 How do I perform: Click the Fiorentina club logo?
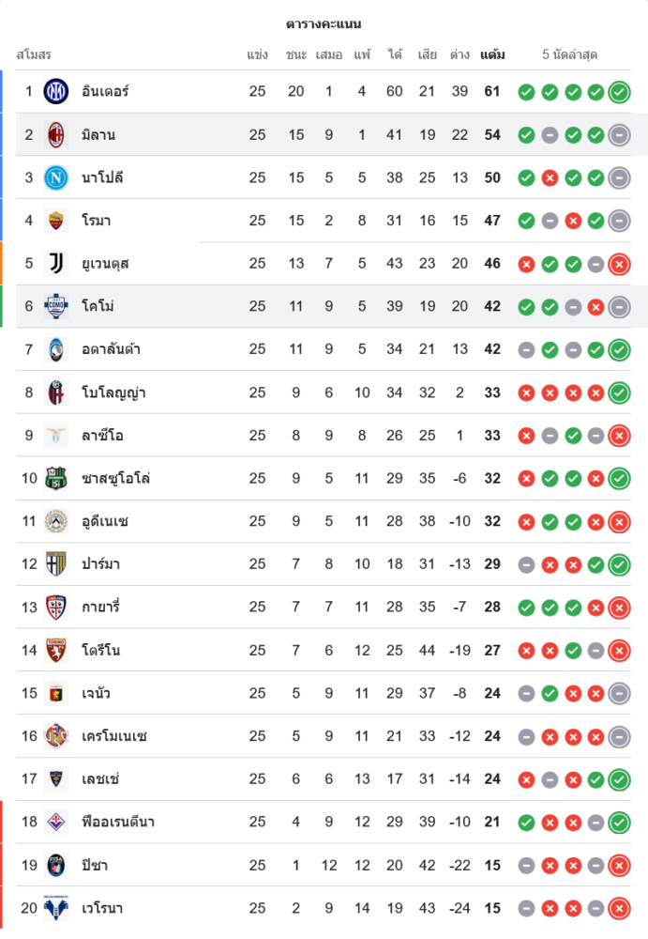coord(56,823)
